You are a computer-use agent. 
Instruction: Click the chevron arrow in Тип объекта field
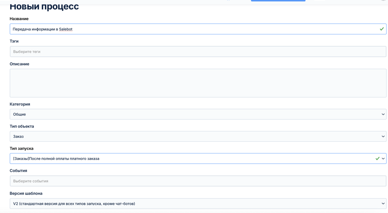point(383,137)
